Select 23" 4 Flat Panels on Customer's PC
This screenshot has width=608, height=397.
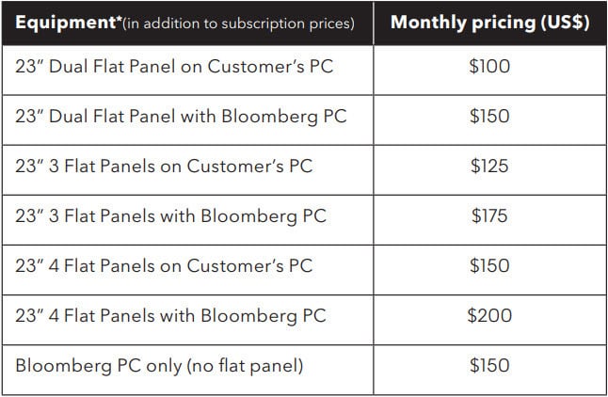[x=164, y=266]
